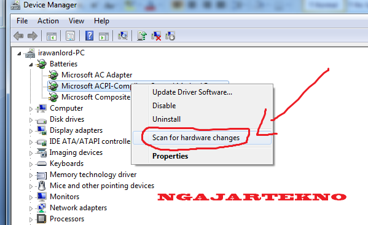The image size is (368, 225).
Task: Click the blue Help question mark icon
Action: coord(90,36)
